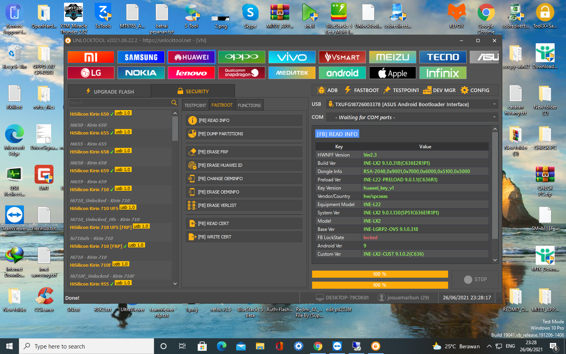Select the Meizu brand tile
The width and height of the screenshot is (566, 354).
point(393,57)
